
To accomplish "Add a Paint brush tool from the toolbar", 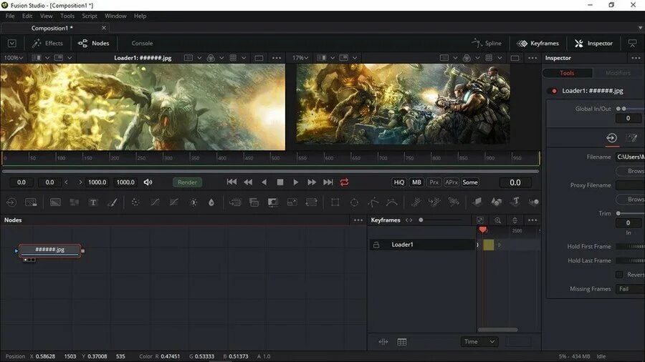I will tap(113, 202).
